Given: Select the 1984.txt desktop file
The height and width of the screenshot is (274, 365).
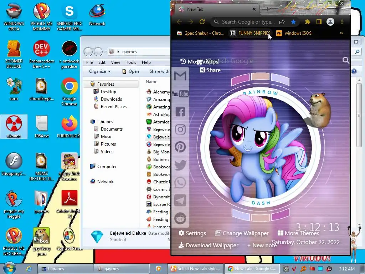Looking at the screenshot, I should 41,127.
